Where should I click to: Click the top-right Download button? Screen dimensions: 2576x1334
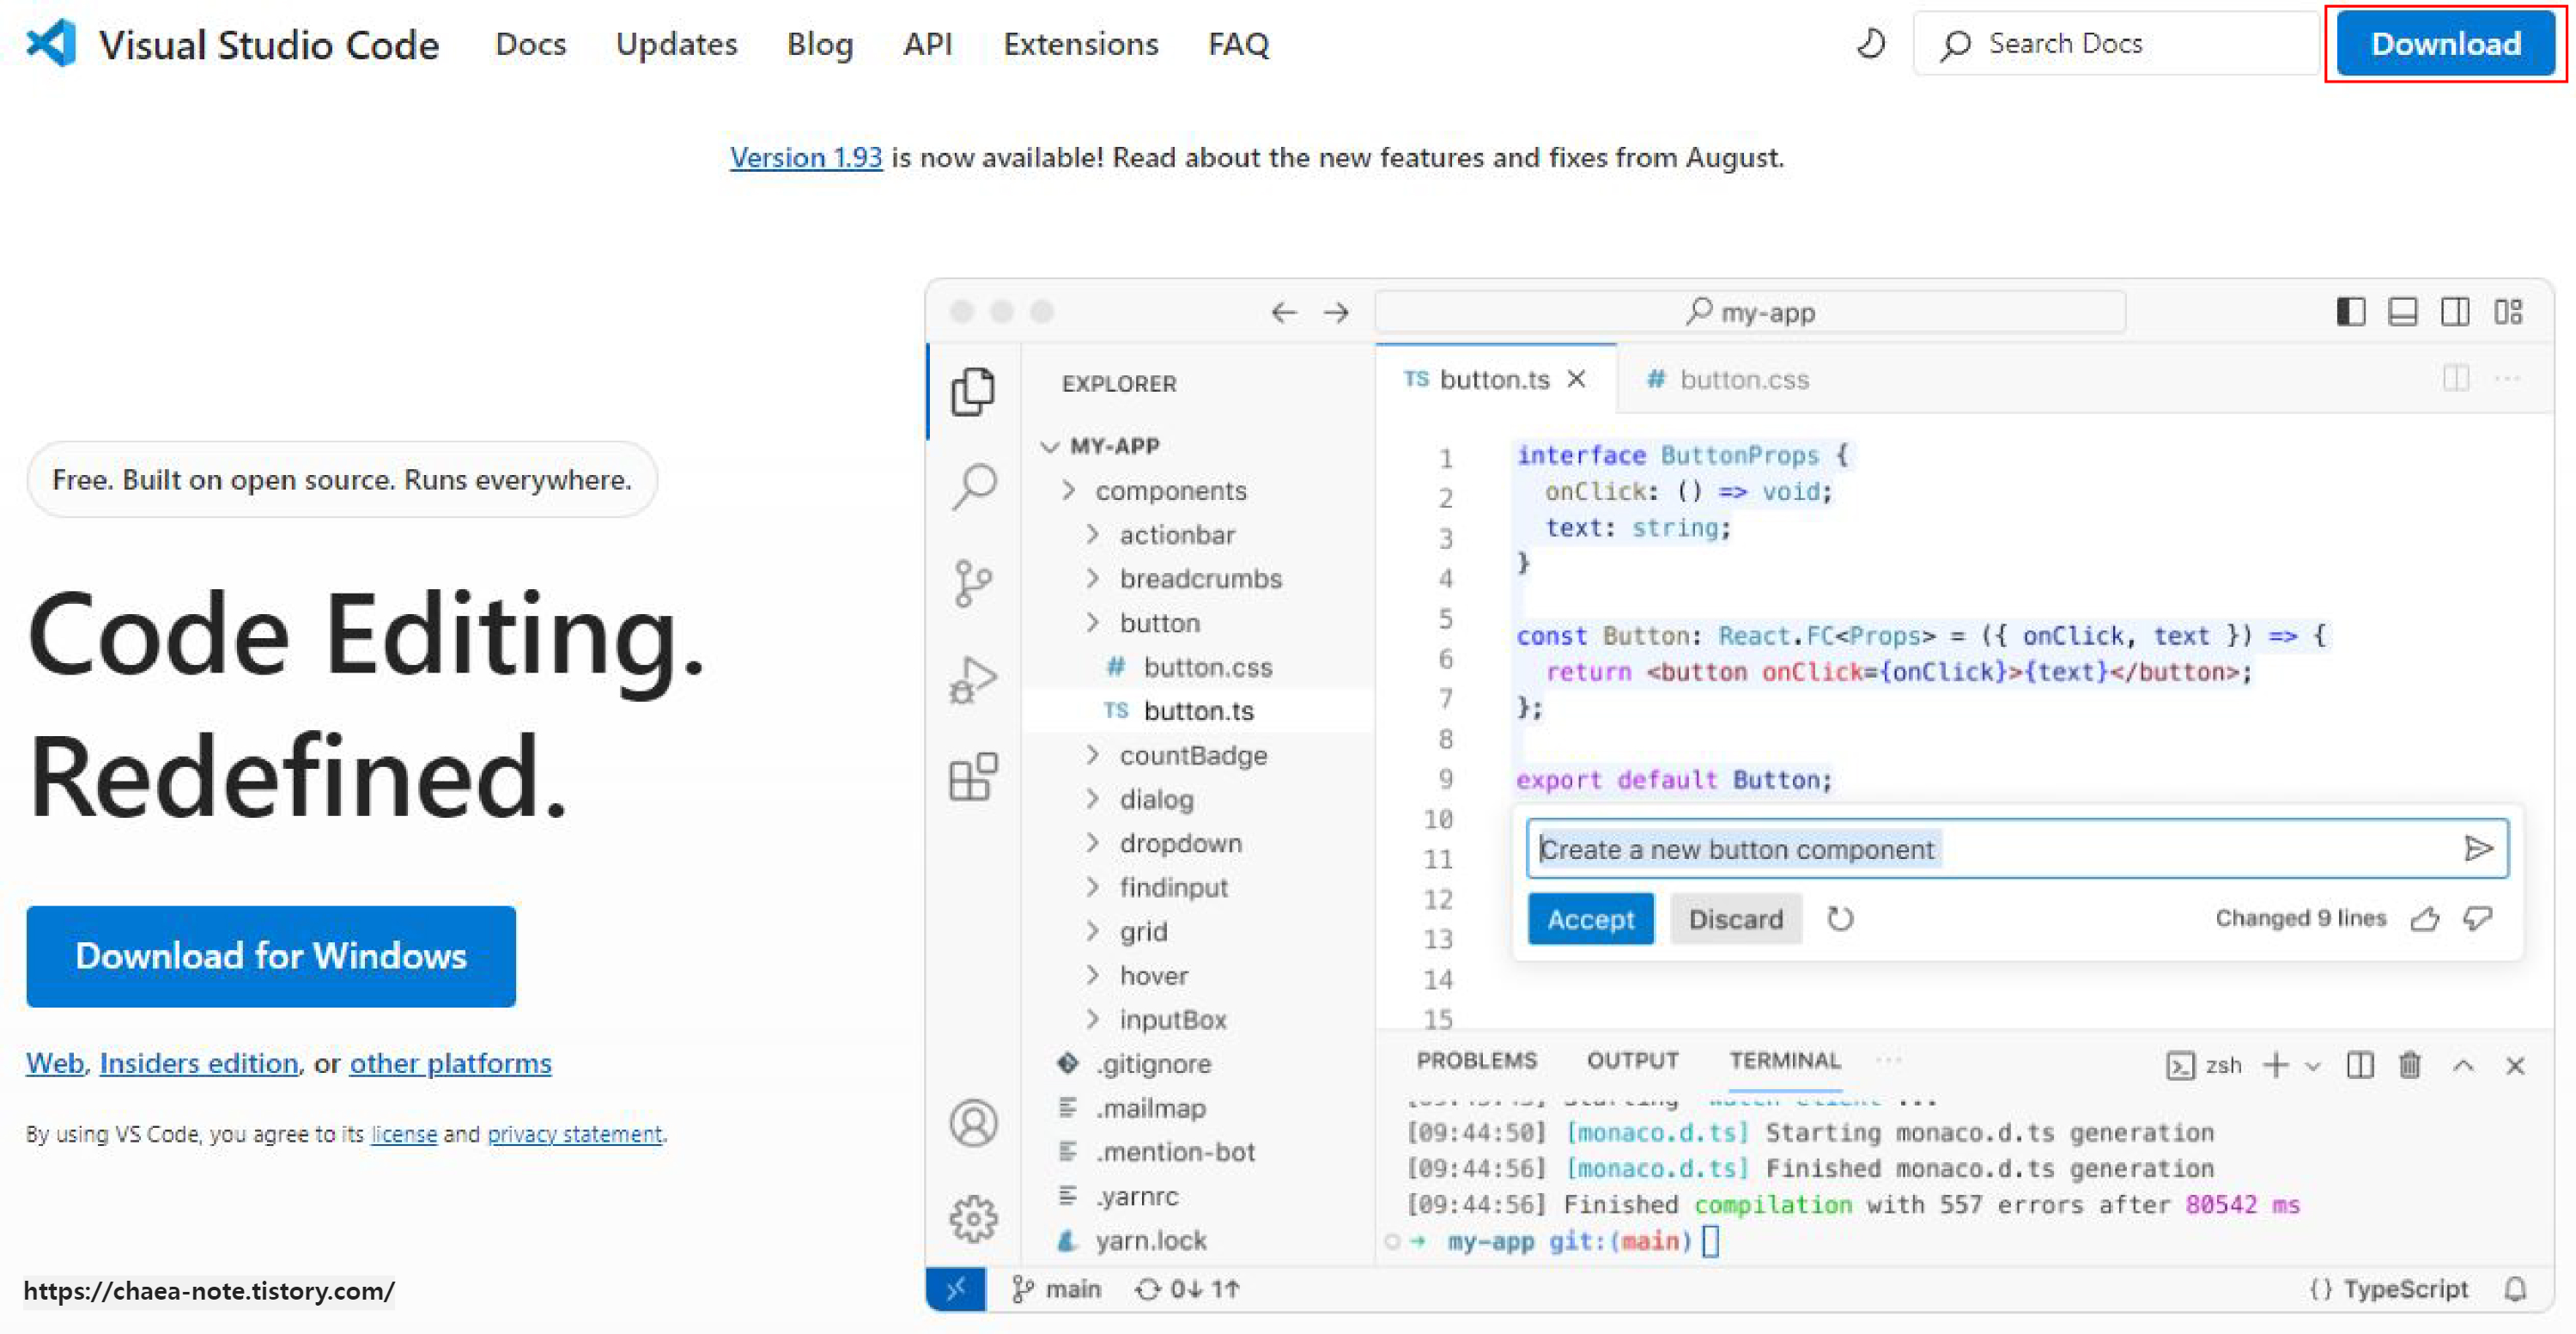(x=2445, y=44)
